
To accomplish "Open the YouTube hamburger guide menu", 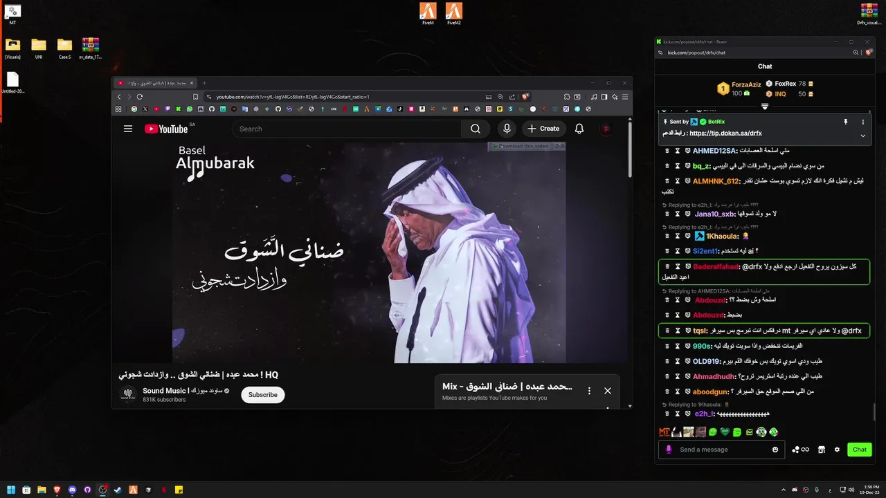I will click(128, 129).
